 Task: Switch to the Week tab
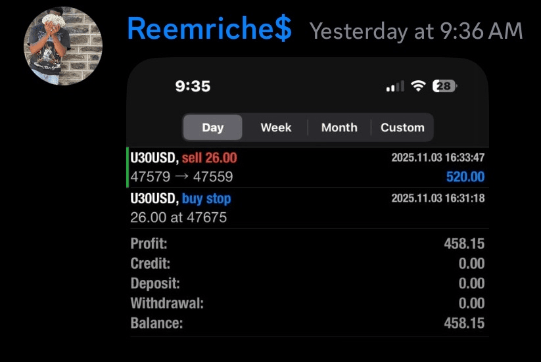click(x=275, y=127)
